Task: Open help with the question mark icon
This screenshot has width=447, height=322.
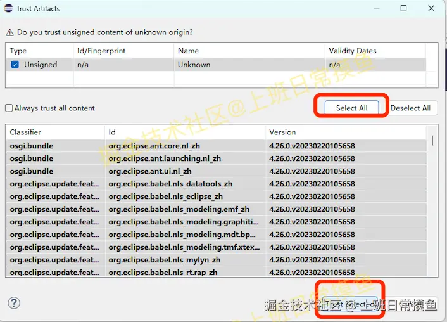Action: coord(14,303)
